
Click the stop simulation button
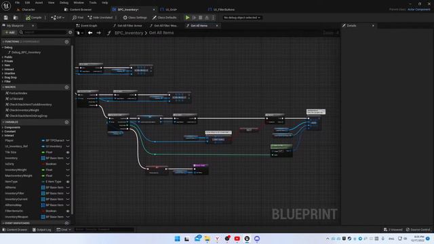(201, 18)
